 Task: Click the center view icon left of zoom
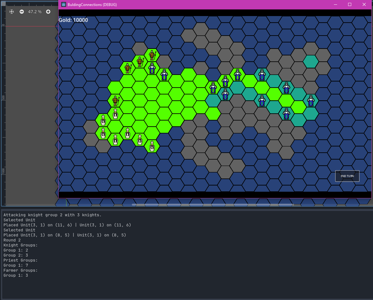coord(12,12)
